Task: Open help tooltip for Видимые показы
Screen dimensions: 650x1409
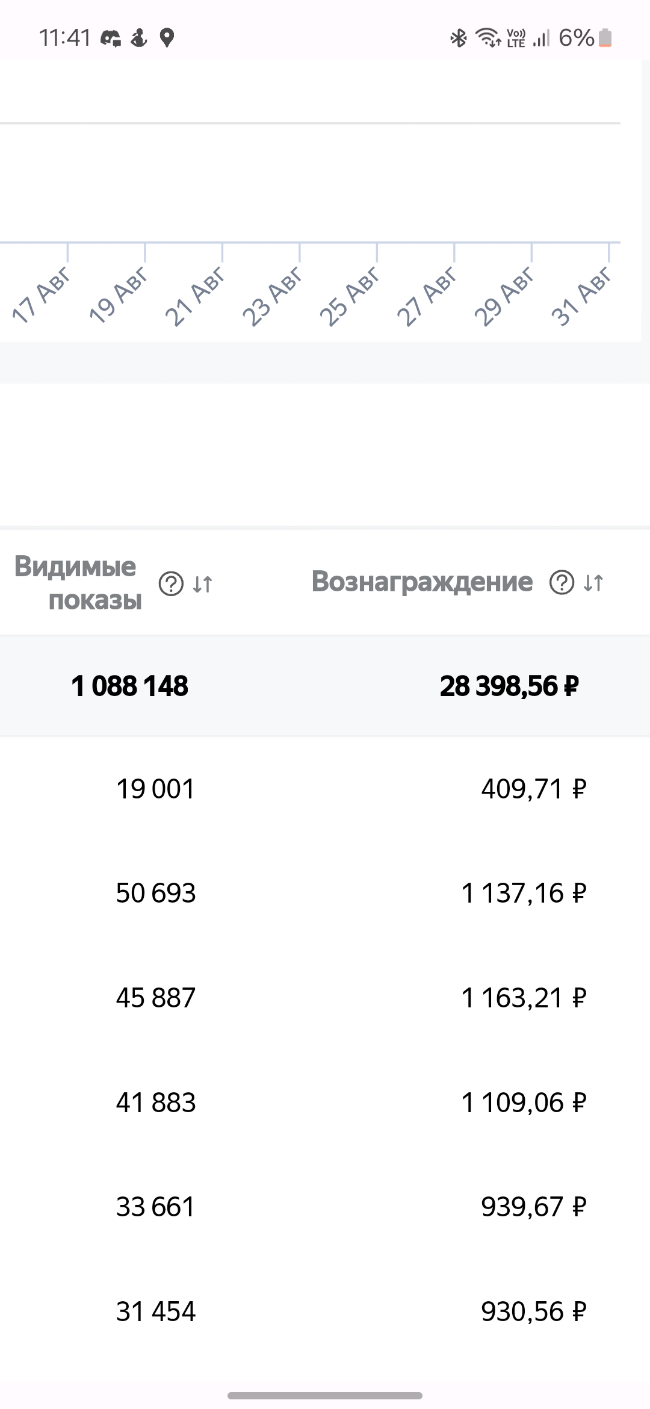Action: pyautogui.click(x=171, y=583)
